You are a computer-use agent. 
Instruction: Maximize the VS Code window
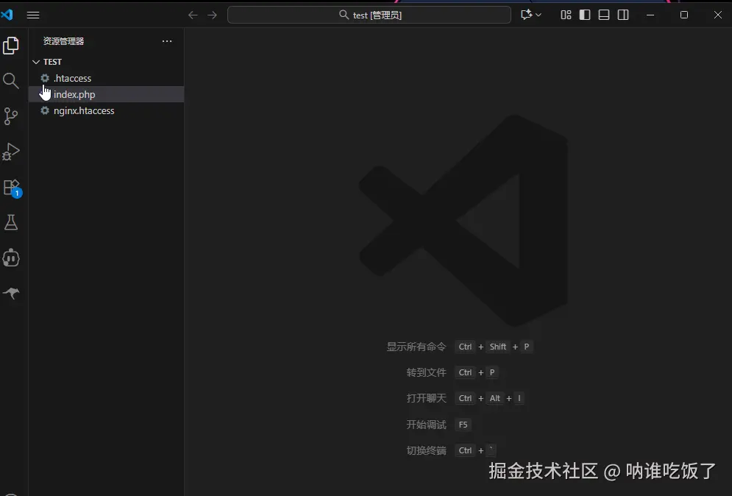pos(684,15)
